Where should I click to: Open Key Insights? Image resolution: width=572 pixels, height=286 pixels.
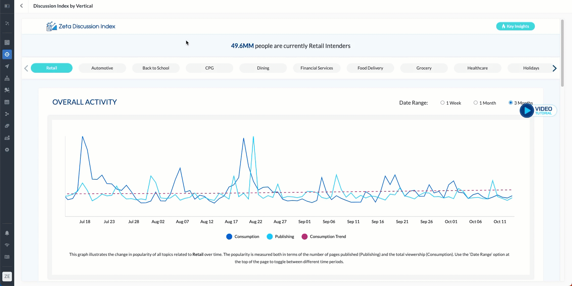(x=515, y=26)
